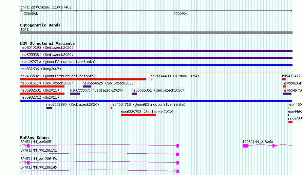Click the 220090k ruler tick label
Screen dimensions: 302x175
[181, 14]
